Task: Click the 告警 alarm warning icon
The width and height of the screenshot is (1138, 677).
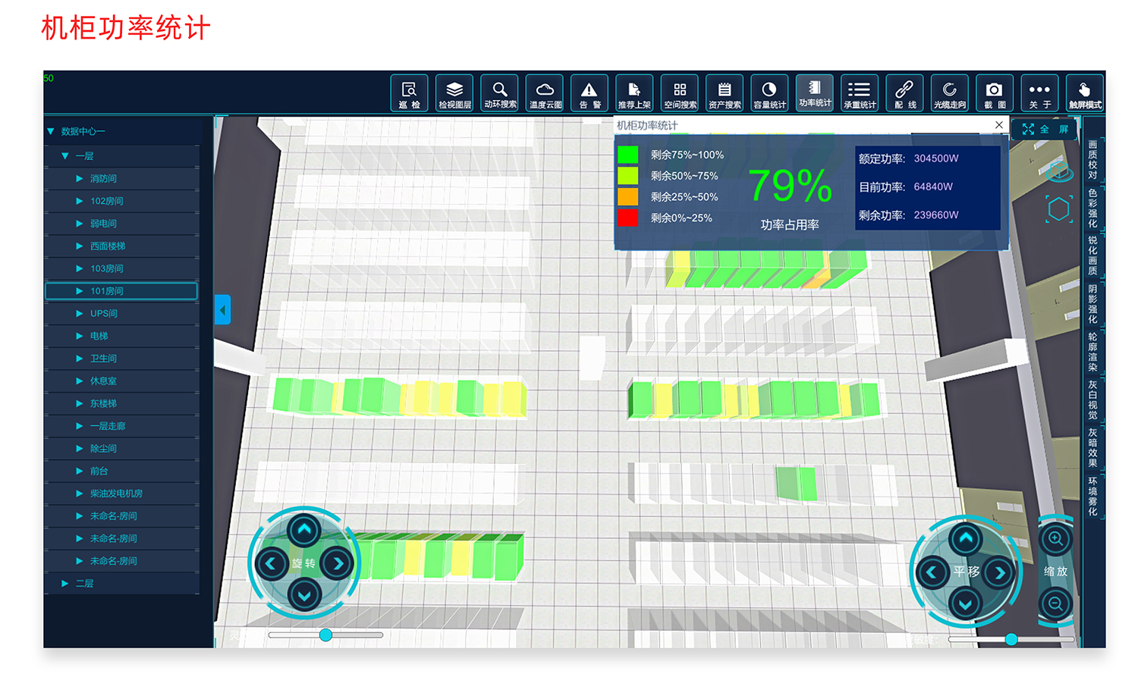Action: click(x=589, y=94)
